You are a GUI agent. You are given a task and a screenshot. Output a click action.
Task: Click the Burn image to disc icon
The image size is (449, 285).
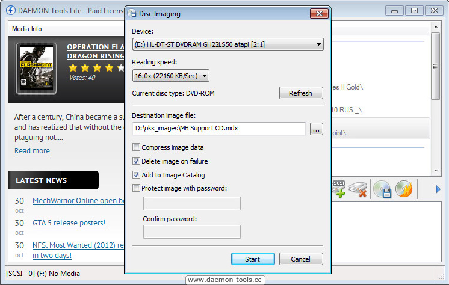pos(404,189)
